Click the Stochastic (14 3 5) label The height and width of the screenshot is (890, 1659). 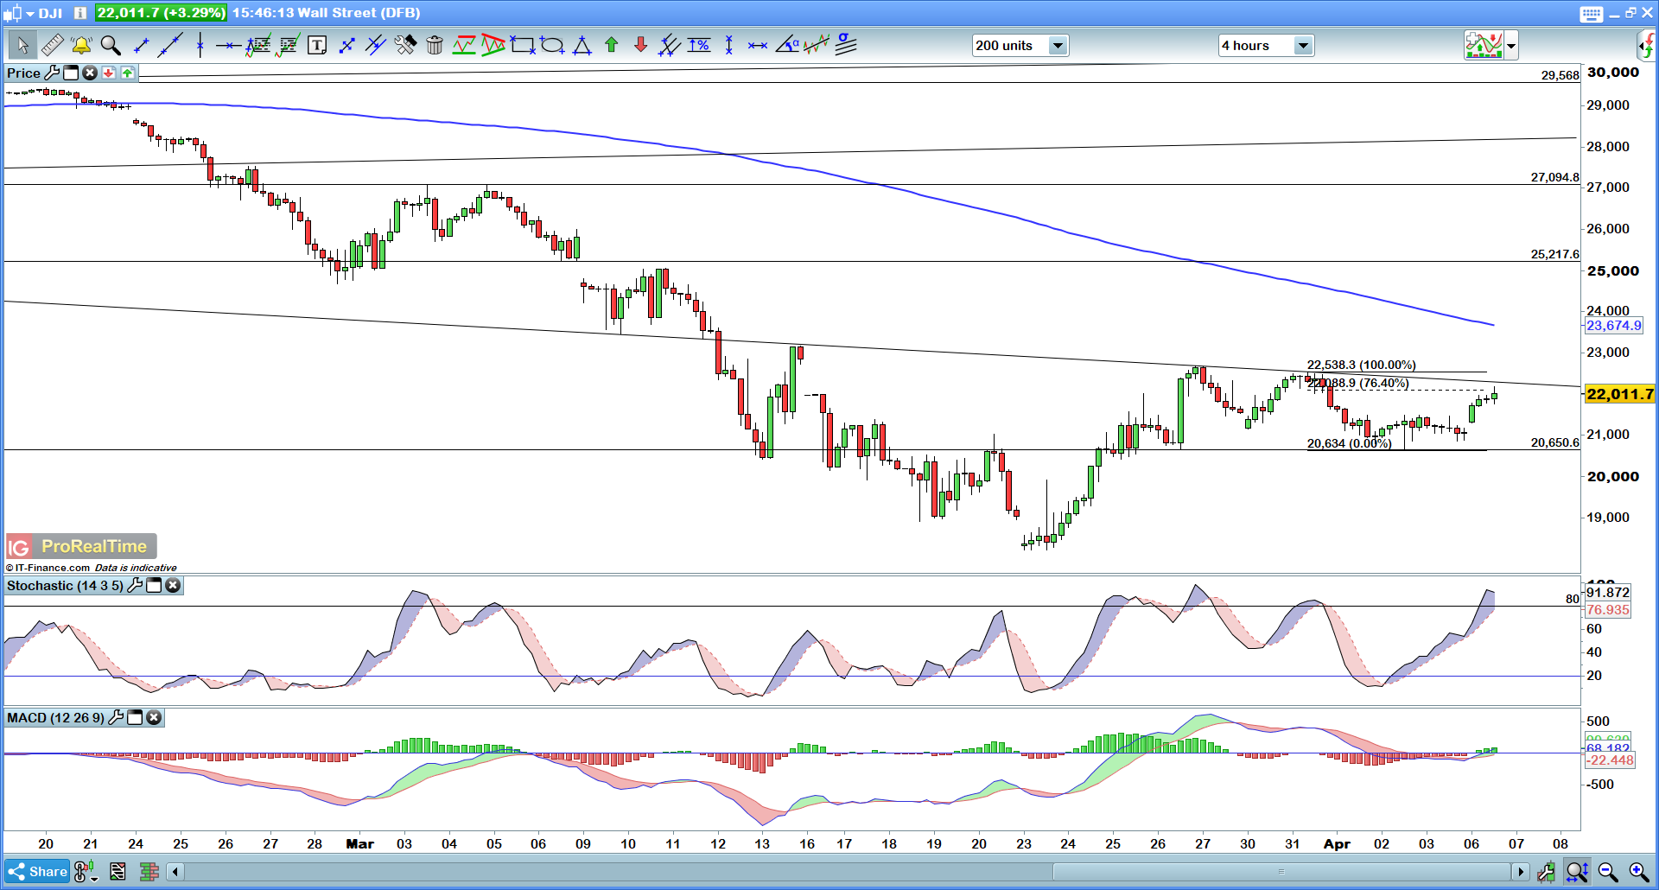tap(65, 585)
